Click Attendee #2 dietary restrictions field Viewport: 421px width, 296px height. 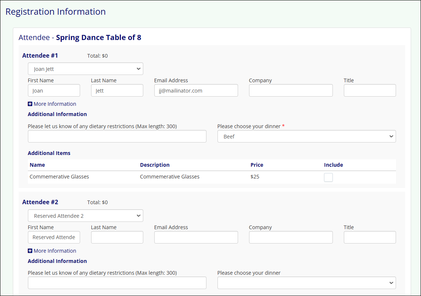click(x=117, y=283)
